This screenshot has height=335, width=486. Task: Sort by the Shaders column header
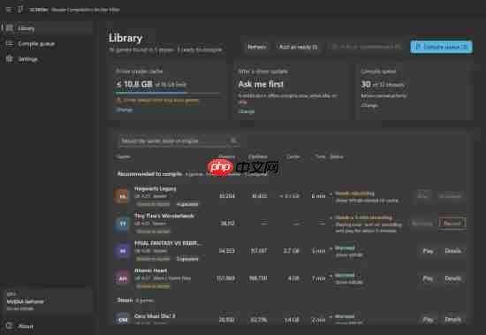[226, 156]
